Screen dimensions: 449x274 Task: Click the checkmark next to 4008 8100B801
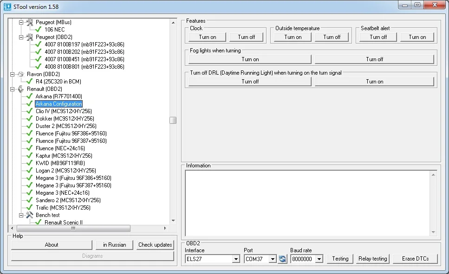pos(39,66)
